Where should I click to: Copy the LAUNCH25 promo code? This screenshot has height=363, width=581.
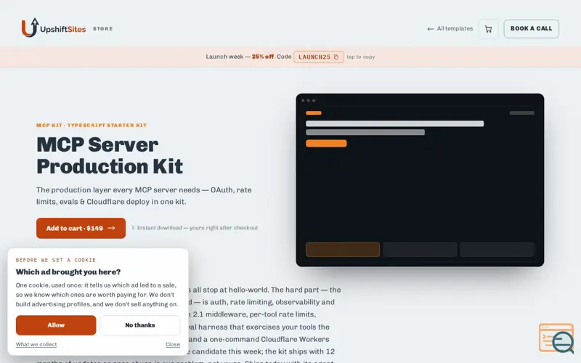click(319, 57)
